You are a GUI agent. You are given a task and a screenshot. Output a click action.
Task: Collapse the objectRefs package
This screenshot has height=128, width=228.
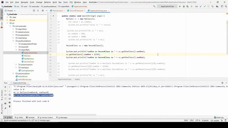pyautogui.click(x=16, y=50)
